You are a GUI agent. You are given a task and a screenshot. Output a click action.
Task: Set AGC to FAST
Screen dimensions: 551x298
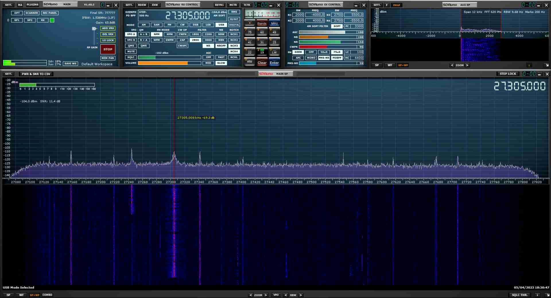point(221,57)
